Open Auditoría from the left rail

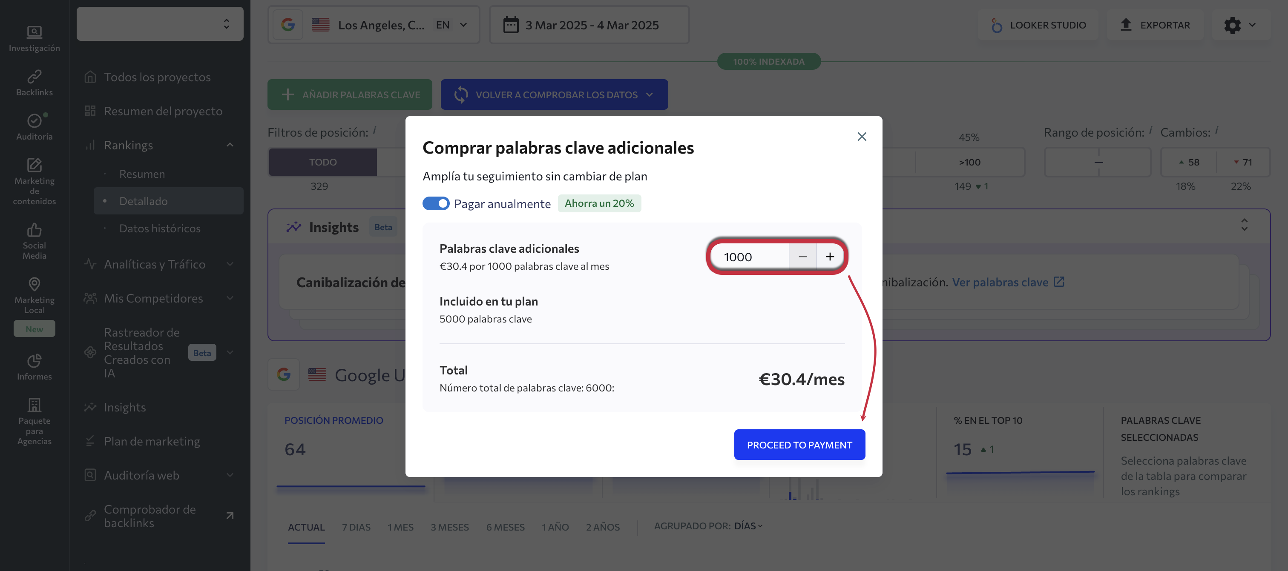coord(34,127)
